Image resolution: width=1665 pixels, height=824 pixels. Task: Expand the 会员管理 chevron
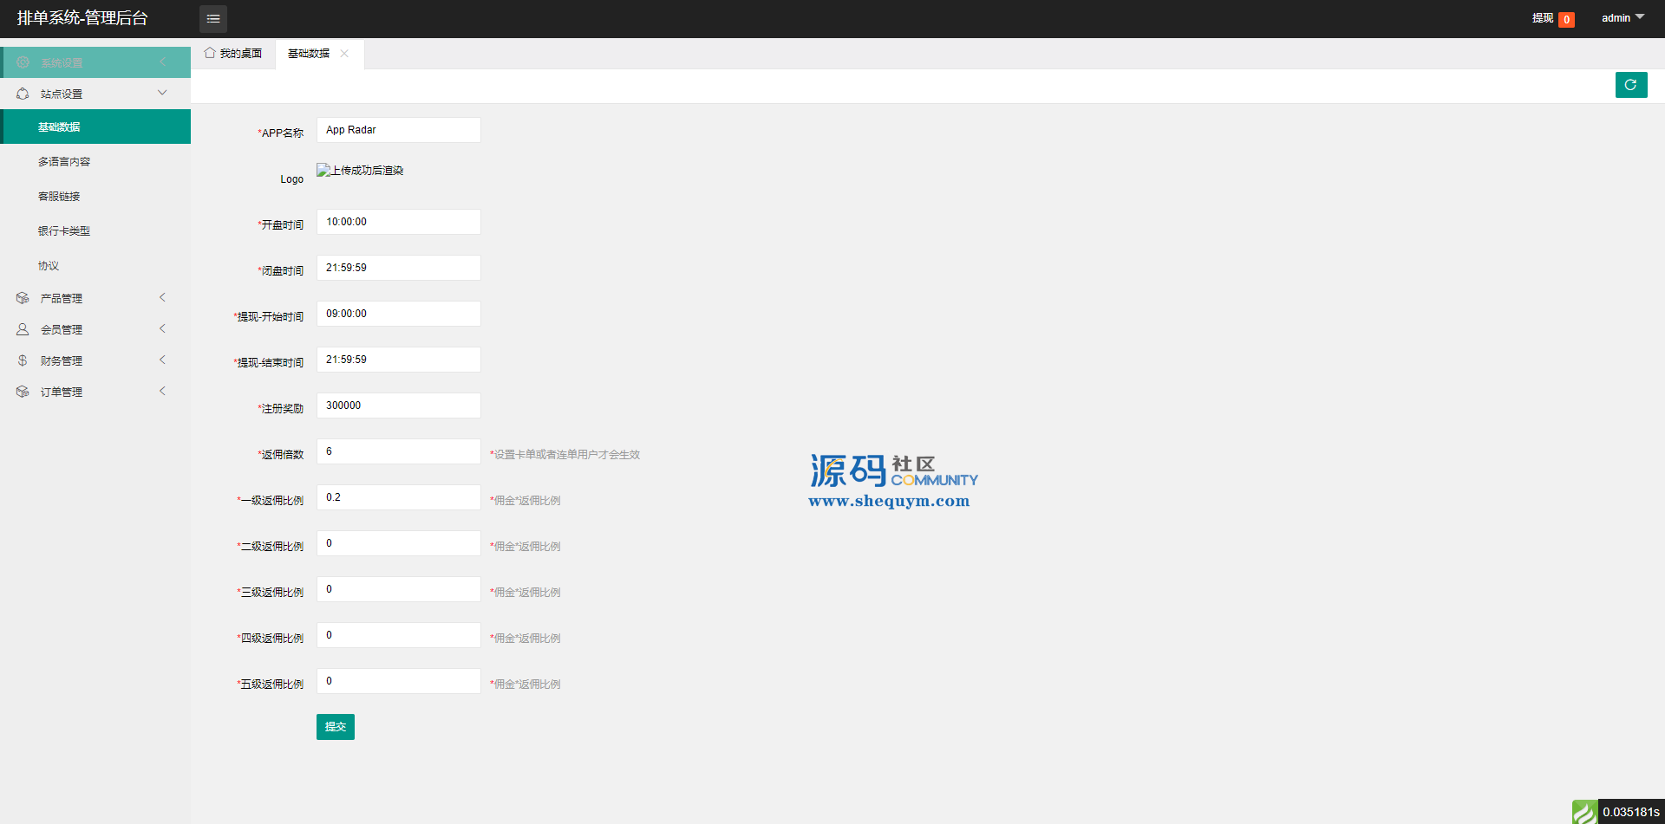(x=162, y=328)
